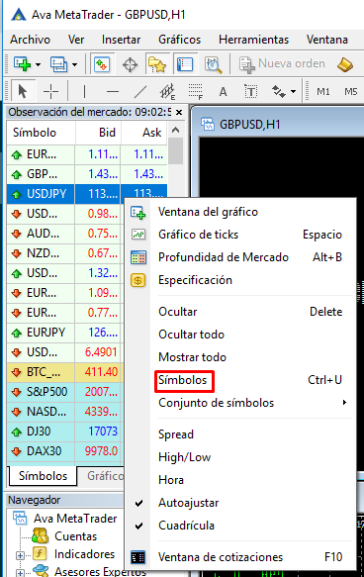The height and width of the screenshot is (577, 364).
Task: Switch to the Gráfico tab in Market Watch
Action: pos(105,476)
